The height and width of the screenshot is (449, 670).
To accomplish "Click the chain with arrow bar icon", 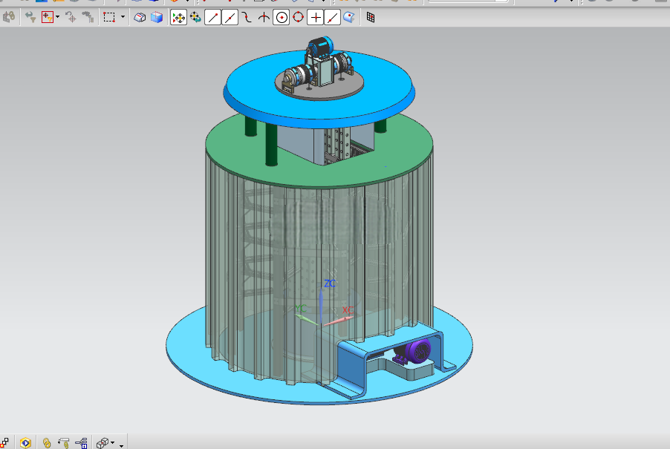I will (x=64, y=443).
